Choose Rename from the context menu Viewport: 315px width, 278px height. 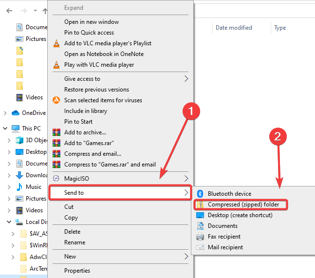pos(74,242)
